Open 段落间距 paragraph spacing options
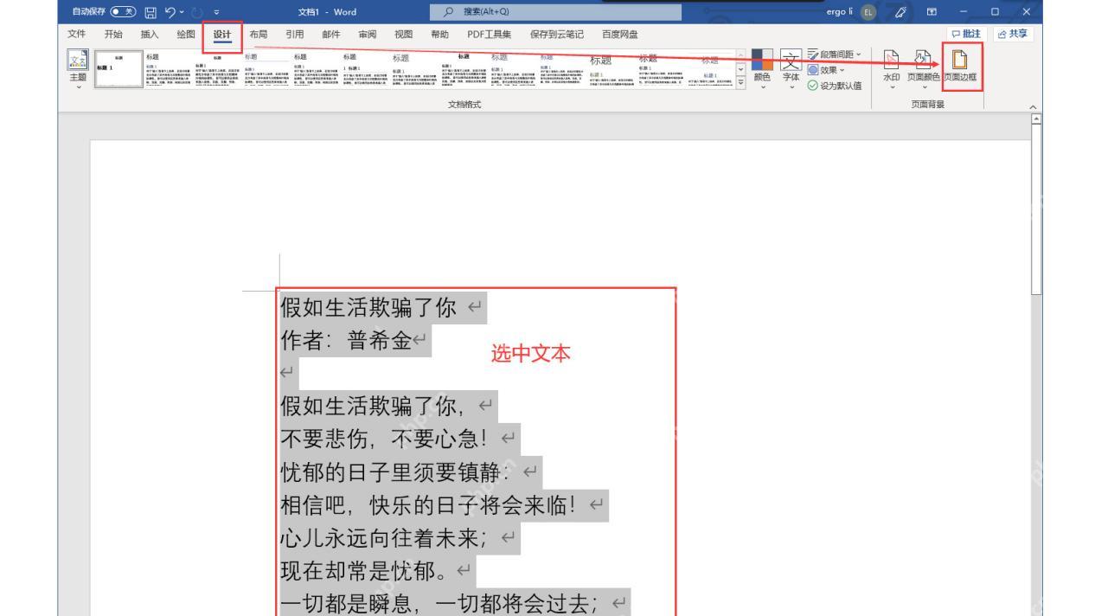The height and width of the screenshot is (616, 1095). coord(836,56)
